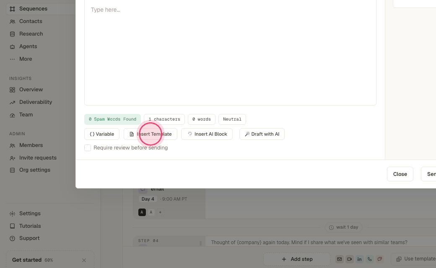Grab the Step 04 drag handle

pyautogui.click(x=200, y=243)
